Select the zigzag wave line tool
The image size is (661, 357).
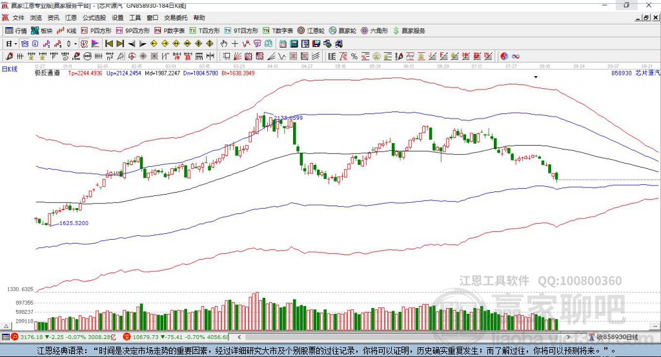[283, 56]
